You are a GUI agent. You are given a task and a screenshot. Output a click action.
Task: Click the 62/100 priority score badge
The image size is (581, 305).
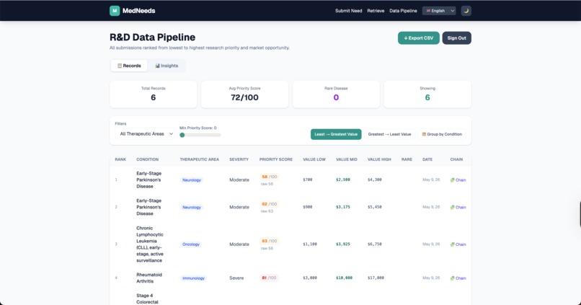pyautogui.click(x=269, y=204)
